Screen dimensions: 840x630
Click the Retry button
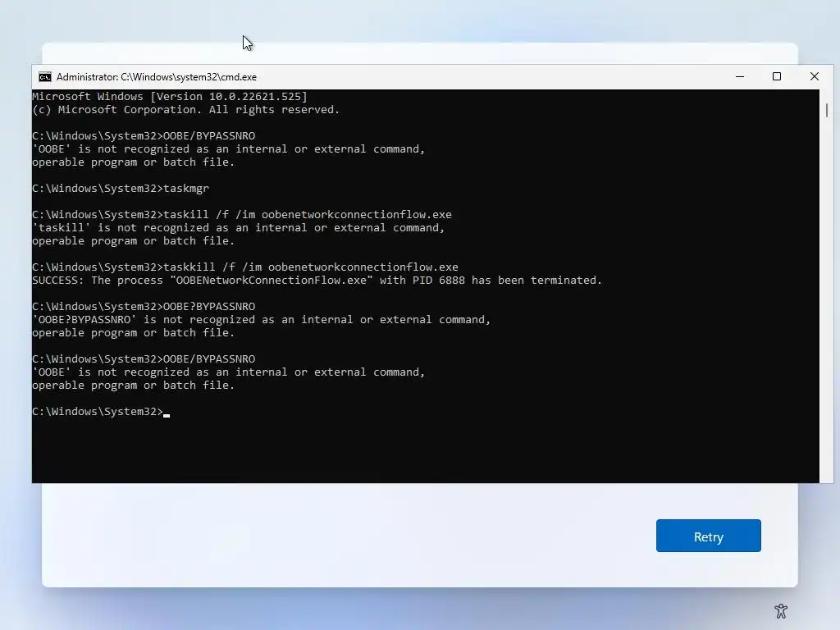(708, 536)
